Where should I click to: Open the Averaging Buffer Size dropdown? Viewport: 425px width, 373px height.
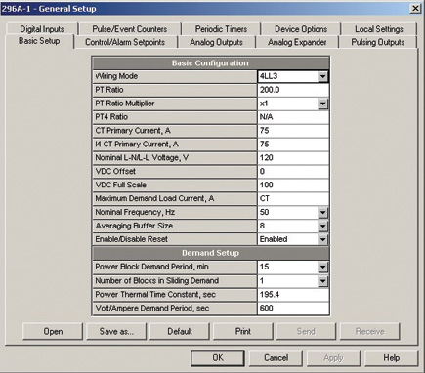point(322,226)
